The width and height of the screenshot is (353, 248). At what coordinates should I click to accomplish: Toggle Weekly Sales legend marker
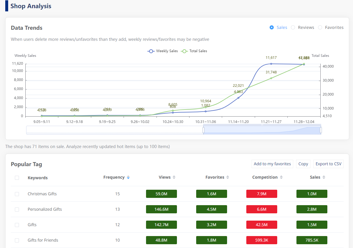pyautogui.click(x=151, y=51)
